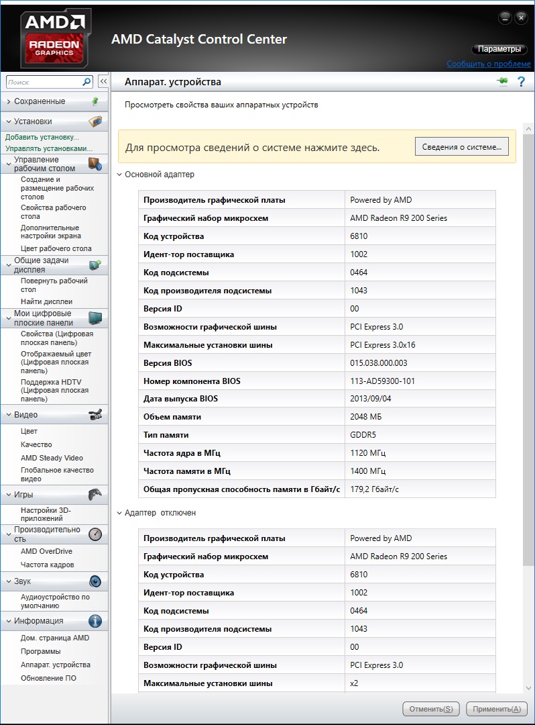Click vertical scrollbar thumb in main panel
Viewport: 535px width, 725px height.
[528, 350]
